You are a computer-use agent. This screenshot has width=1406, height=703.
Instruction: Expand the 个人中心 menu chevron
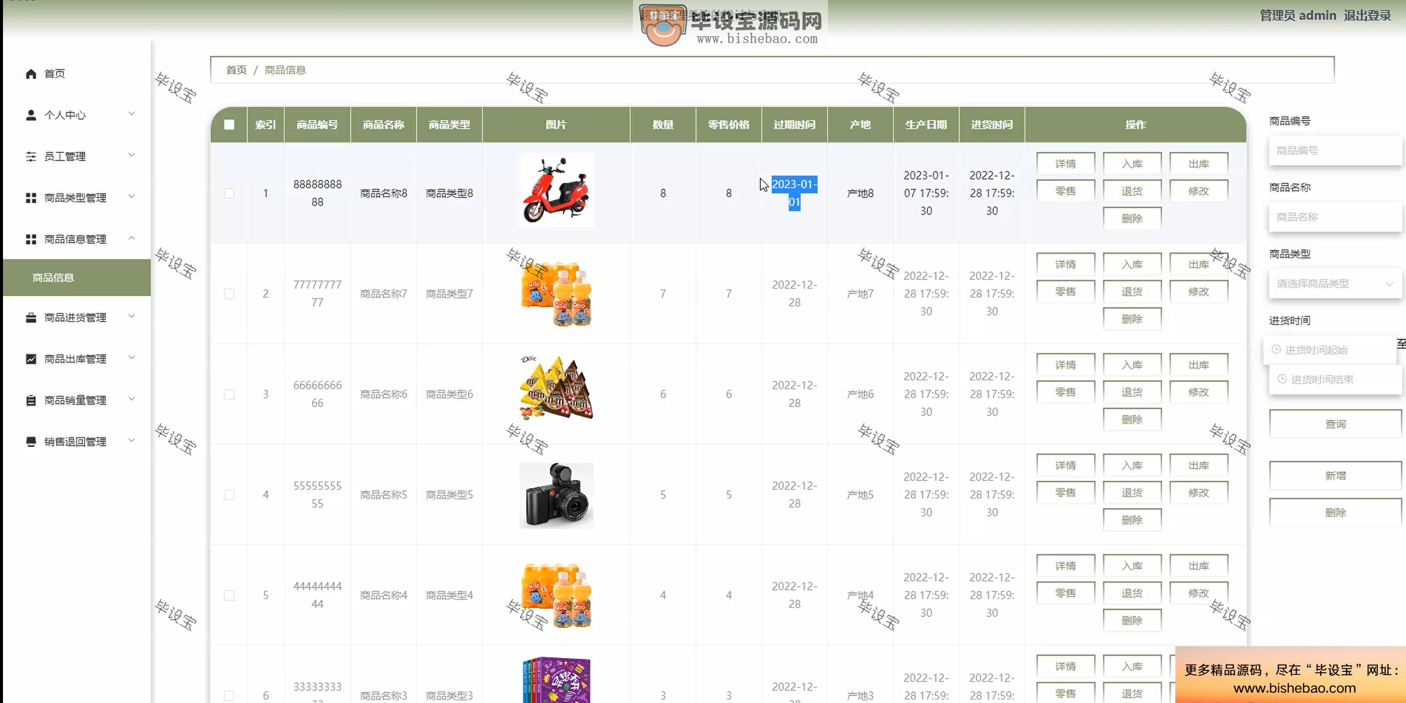[132, 113]
